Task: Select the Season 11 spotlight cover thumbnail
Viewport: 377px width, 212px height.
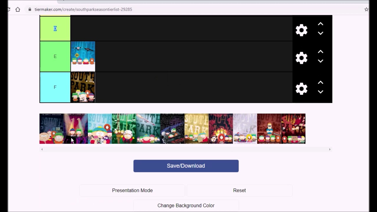Action: (x=76, y=129)
